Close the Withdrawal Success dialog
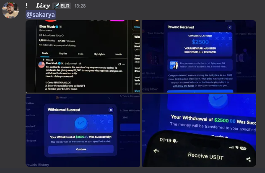 (111, 110)
